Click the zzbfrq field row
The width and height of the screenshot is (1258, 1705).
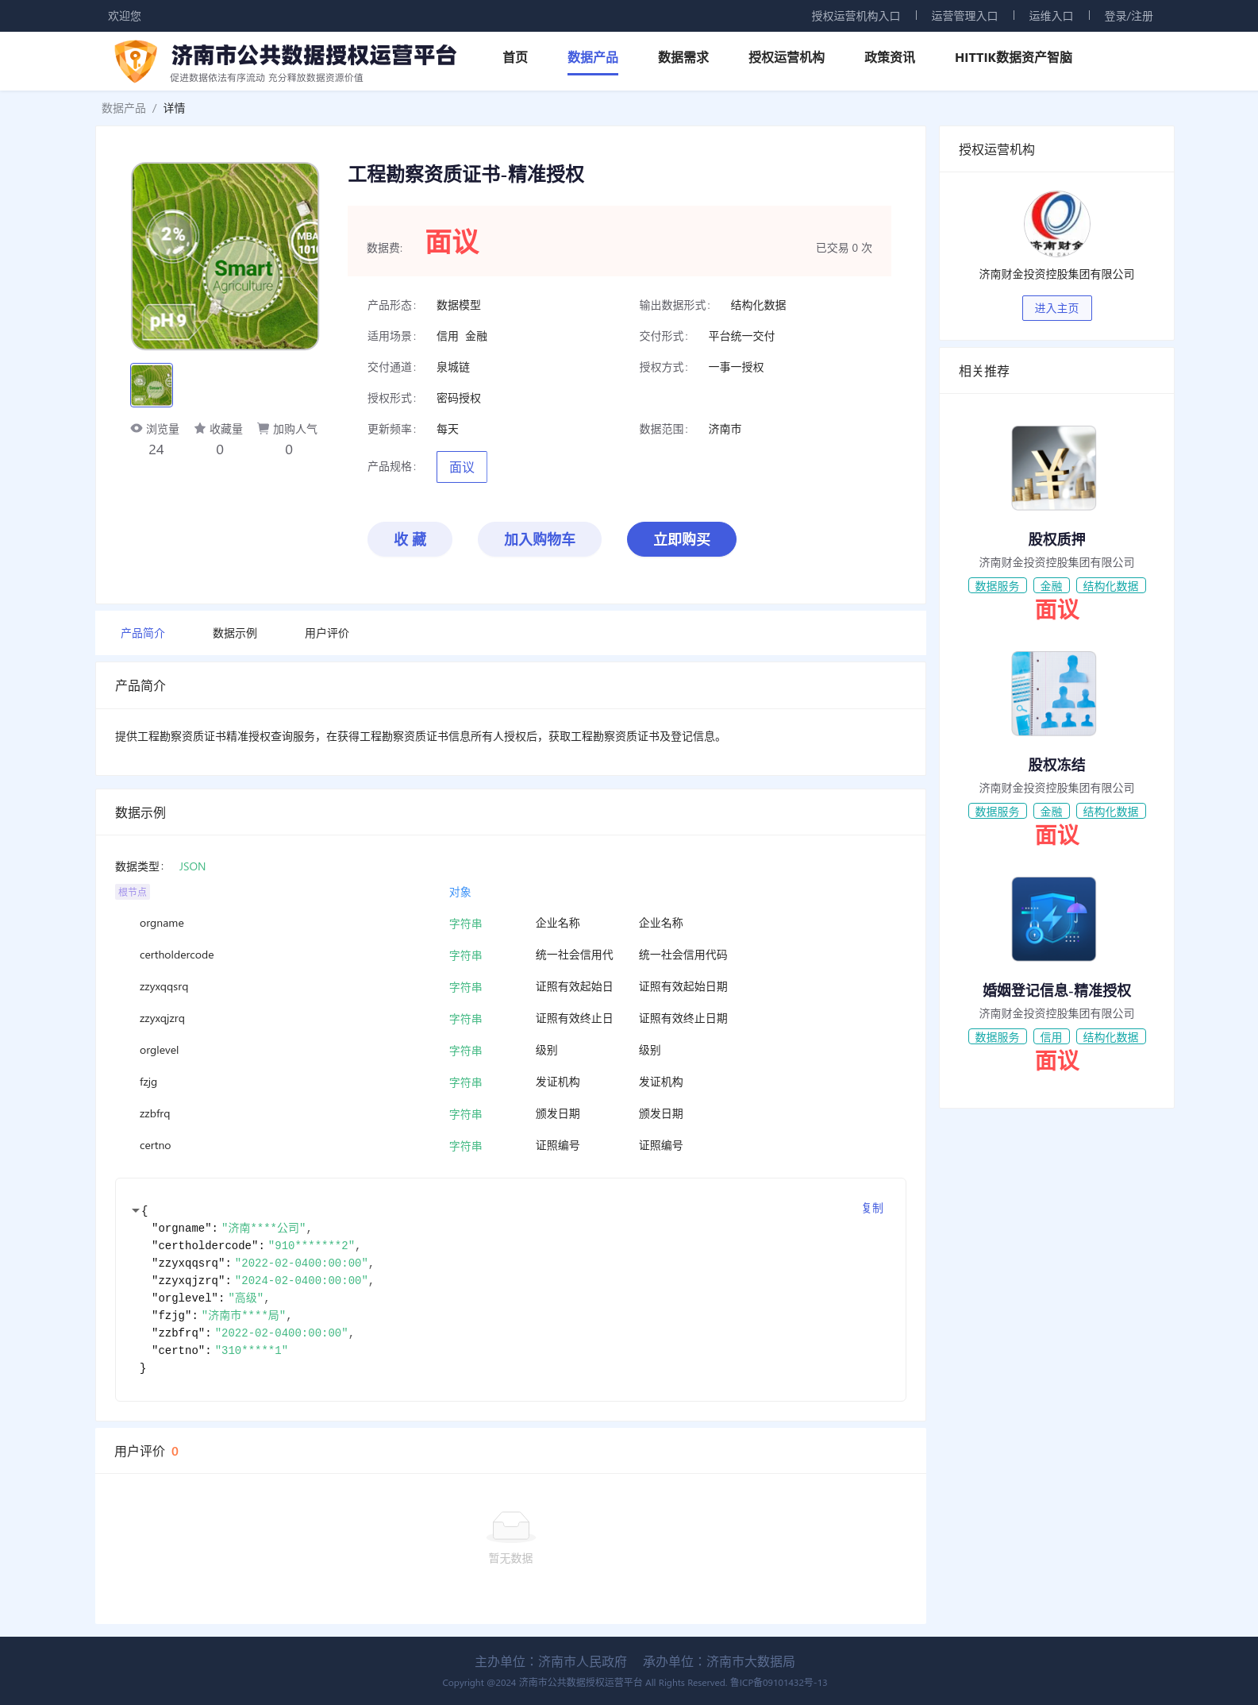tap(510, 1114)
